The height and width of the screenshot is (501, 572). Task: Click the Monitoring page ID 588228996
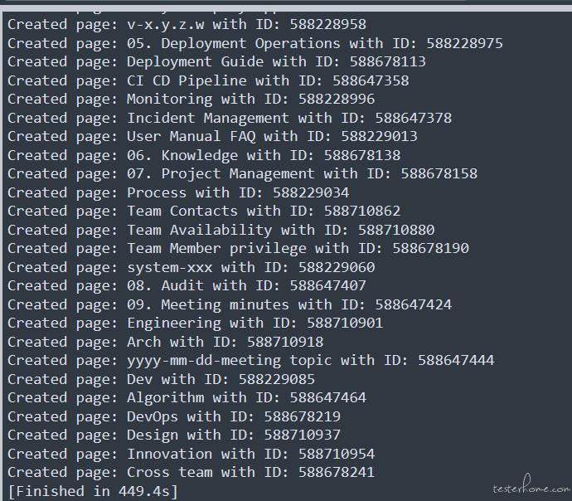(x=337, y=99)
